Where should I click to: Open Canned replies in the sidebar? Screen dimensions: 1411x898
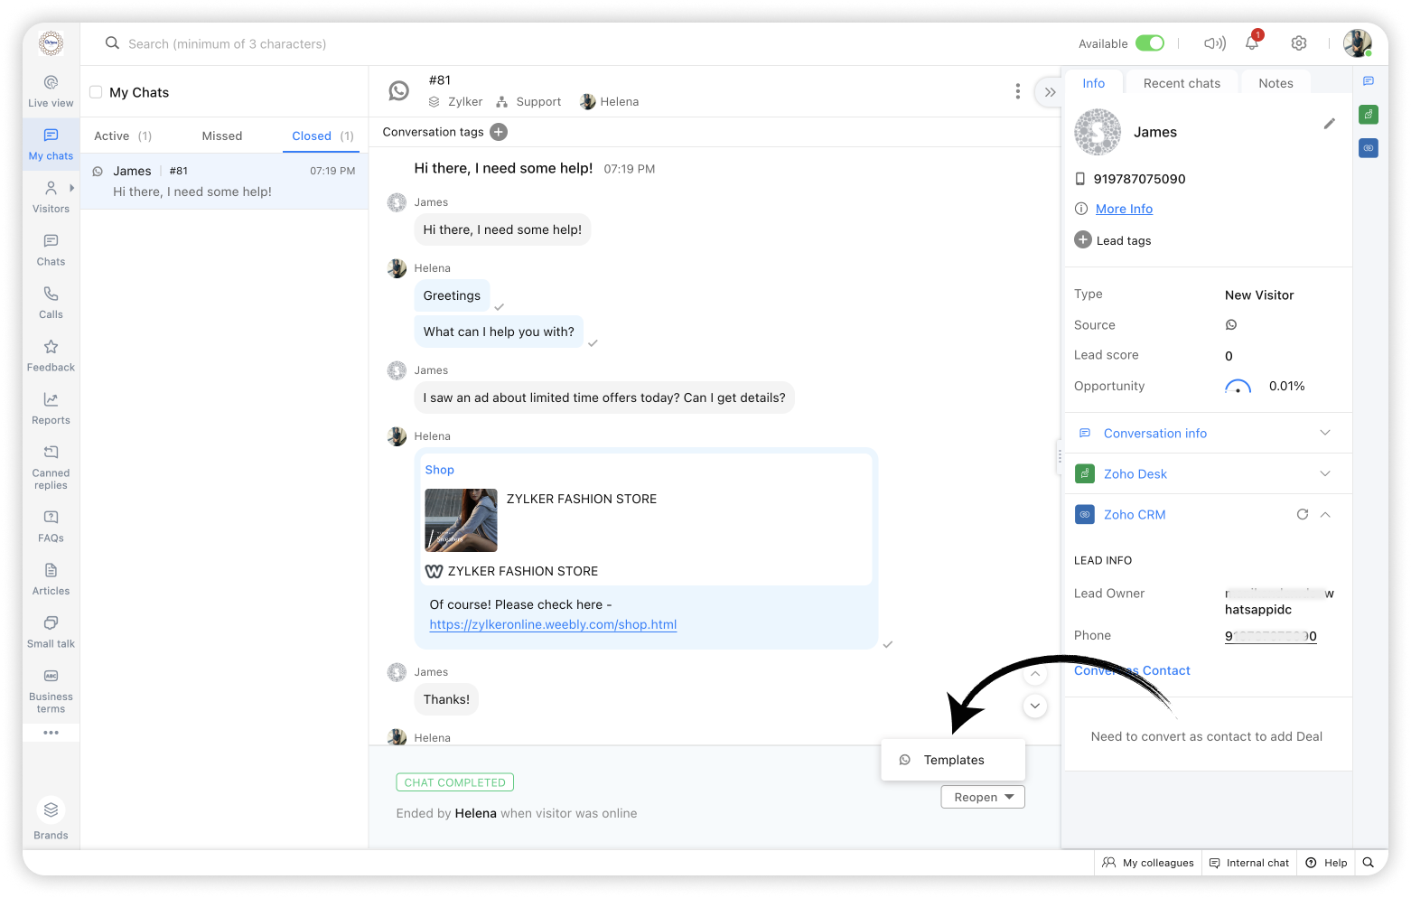(x=51, y=465)
